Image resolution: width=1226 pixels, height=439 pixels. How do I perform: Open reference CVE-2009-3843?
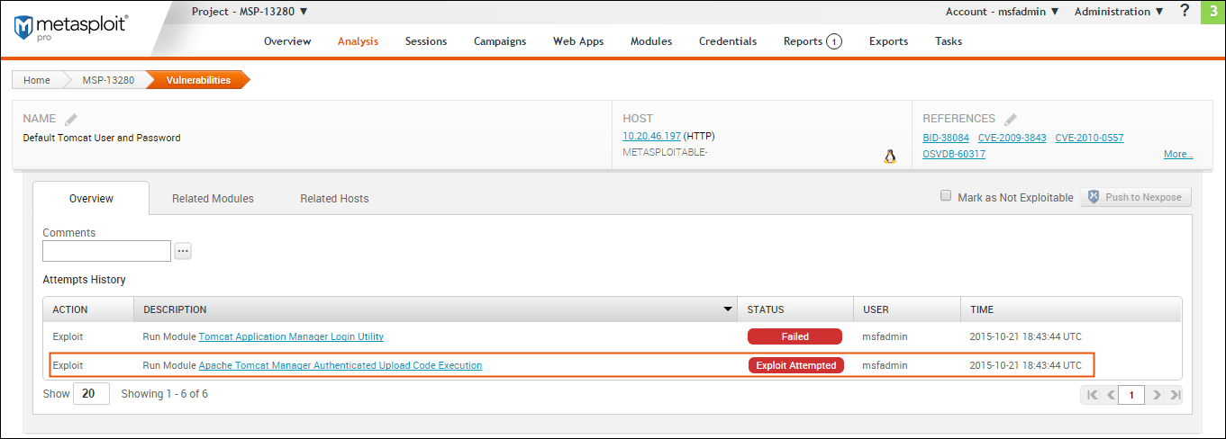point(1013,138)
